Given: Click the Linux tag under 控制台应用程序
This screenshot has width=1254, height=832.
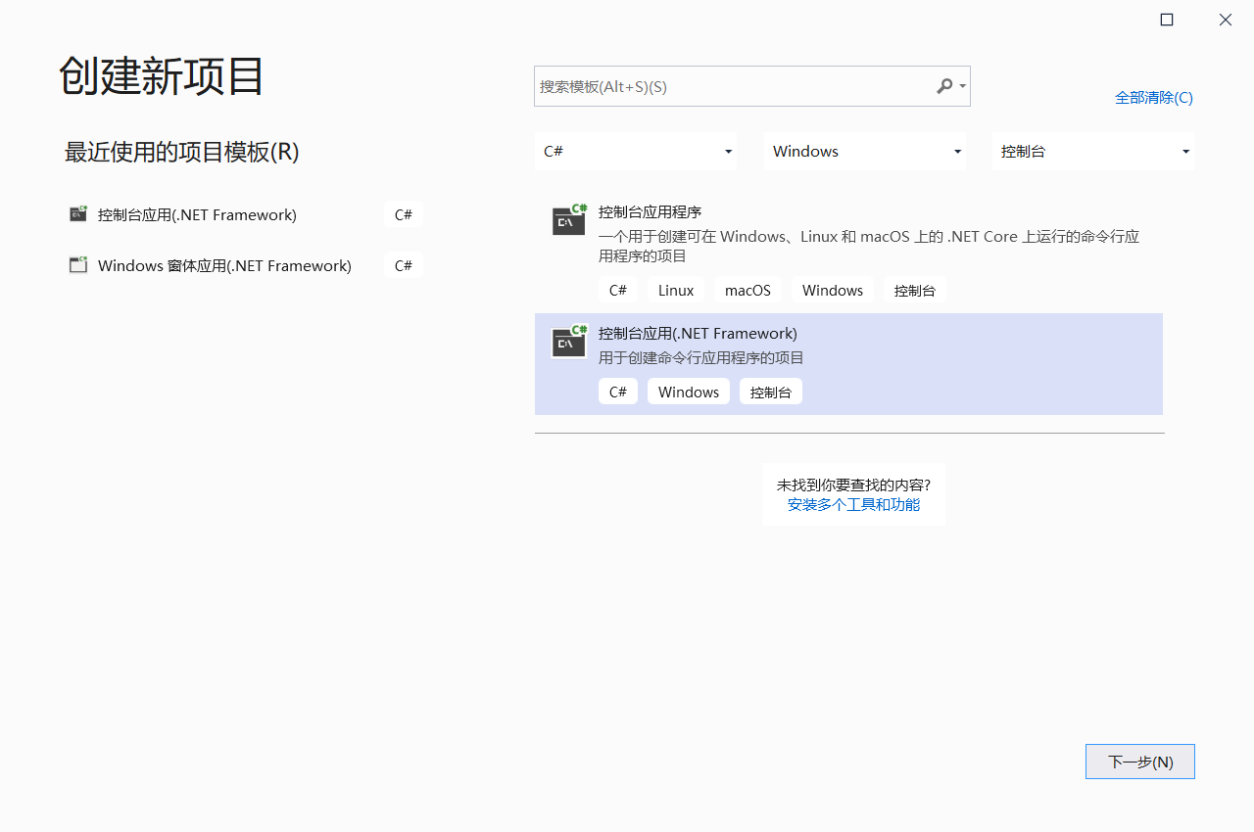Looking at the screenshot, I should [675, 290].
